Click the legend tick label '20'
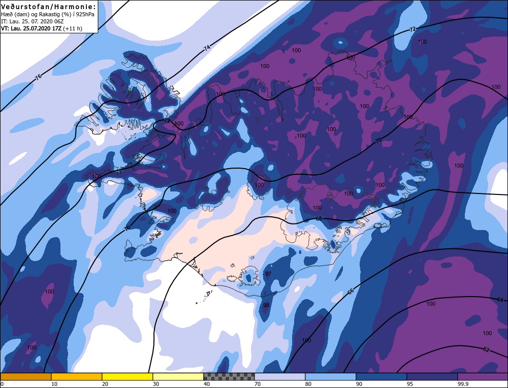Screen dimensions: 508x388 pyautogui.click(x=105, y=384)
